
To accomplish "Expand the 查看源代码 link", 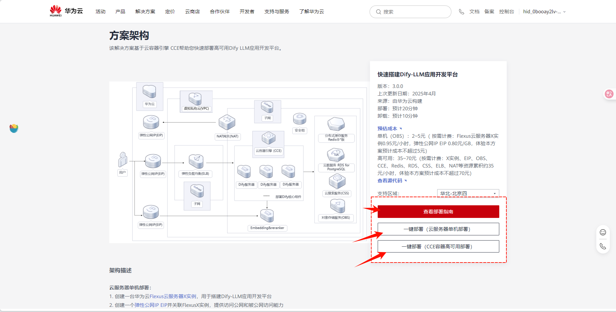I will click(392, 180).
